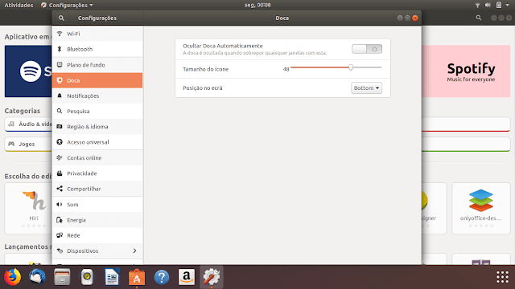Screen dimensions: 515x289
Task: Click the Tamanho do ícone slider handle
Action: tap(351, 67)
